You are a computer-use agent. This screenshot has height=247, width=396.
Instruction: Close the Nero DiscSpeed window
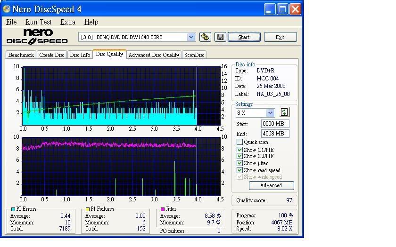(295, 9)
